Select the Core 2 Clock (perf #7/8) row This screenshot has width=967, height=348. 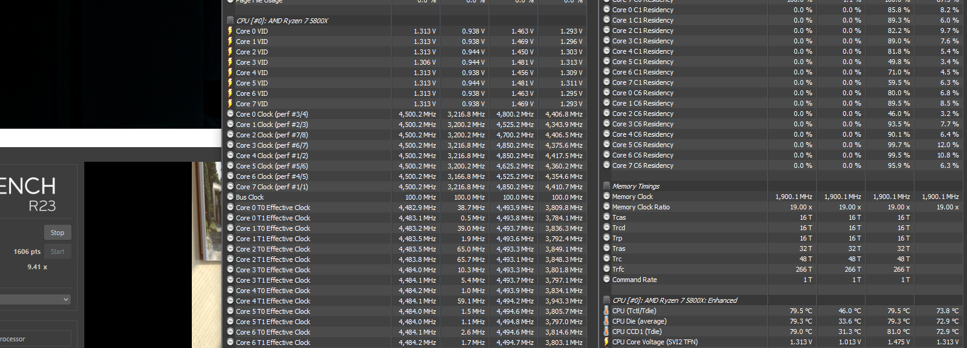click(x=405, y=135)
